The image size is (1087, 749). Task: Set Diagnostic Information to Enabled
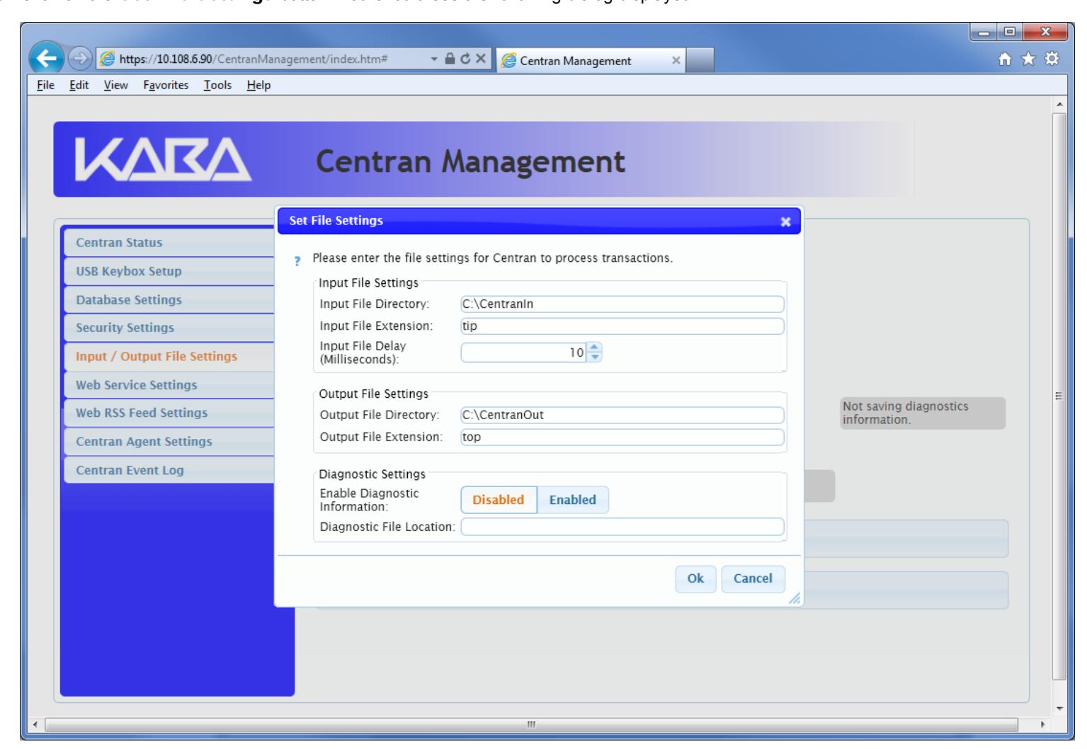(573, 500)
